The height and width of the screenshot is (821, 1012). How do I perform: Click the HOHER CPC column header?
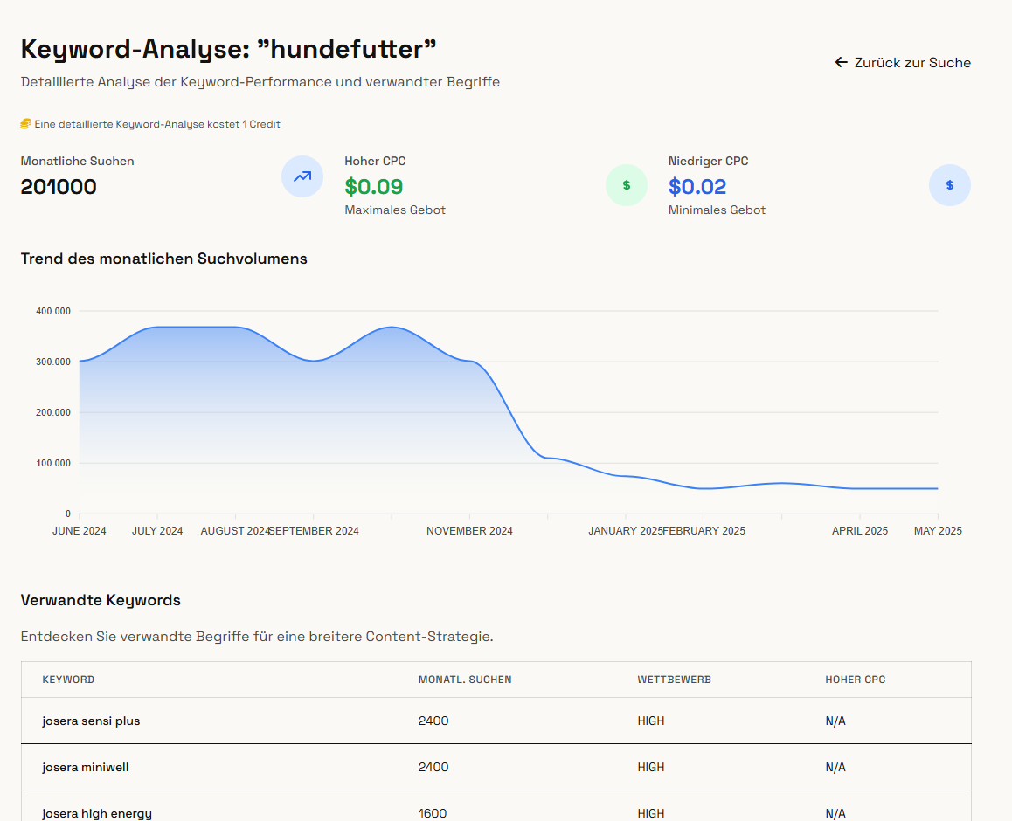[x=856, y=680]
